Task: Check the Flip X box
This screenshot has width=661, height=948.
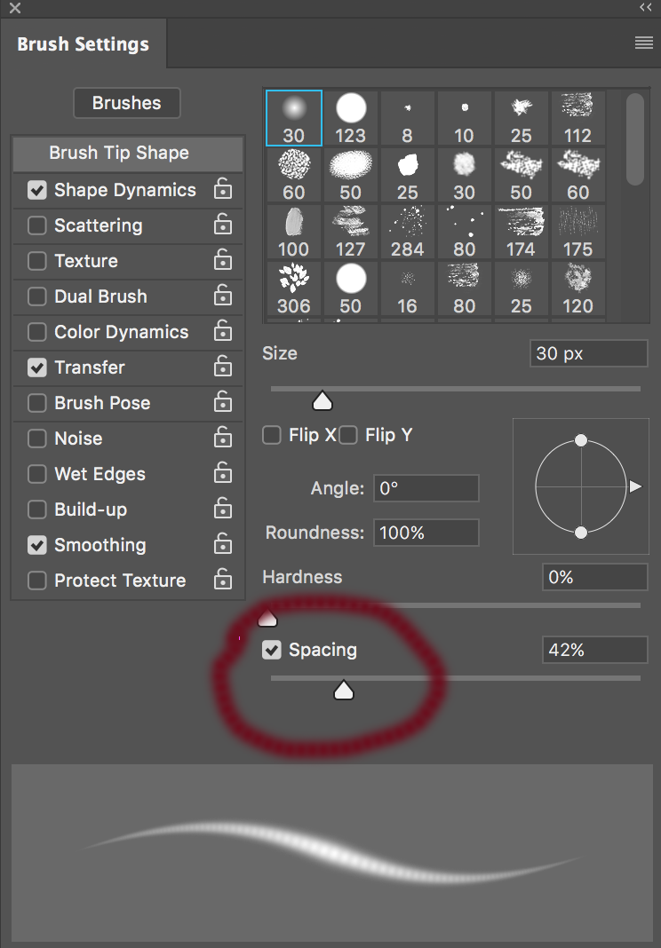Action: (271, 435)
